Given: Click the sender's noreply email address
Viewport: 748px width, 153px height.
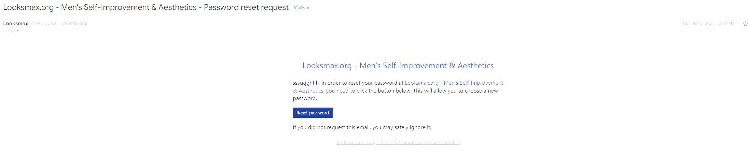Looking at the screenshot, I should point(59,24).
